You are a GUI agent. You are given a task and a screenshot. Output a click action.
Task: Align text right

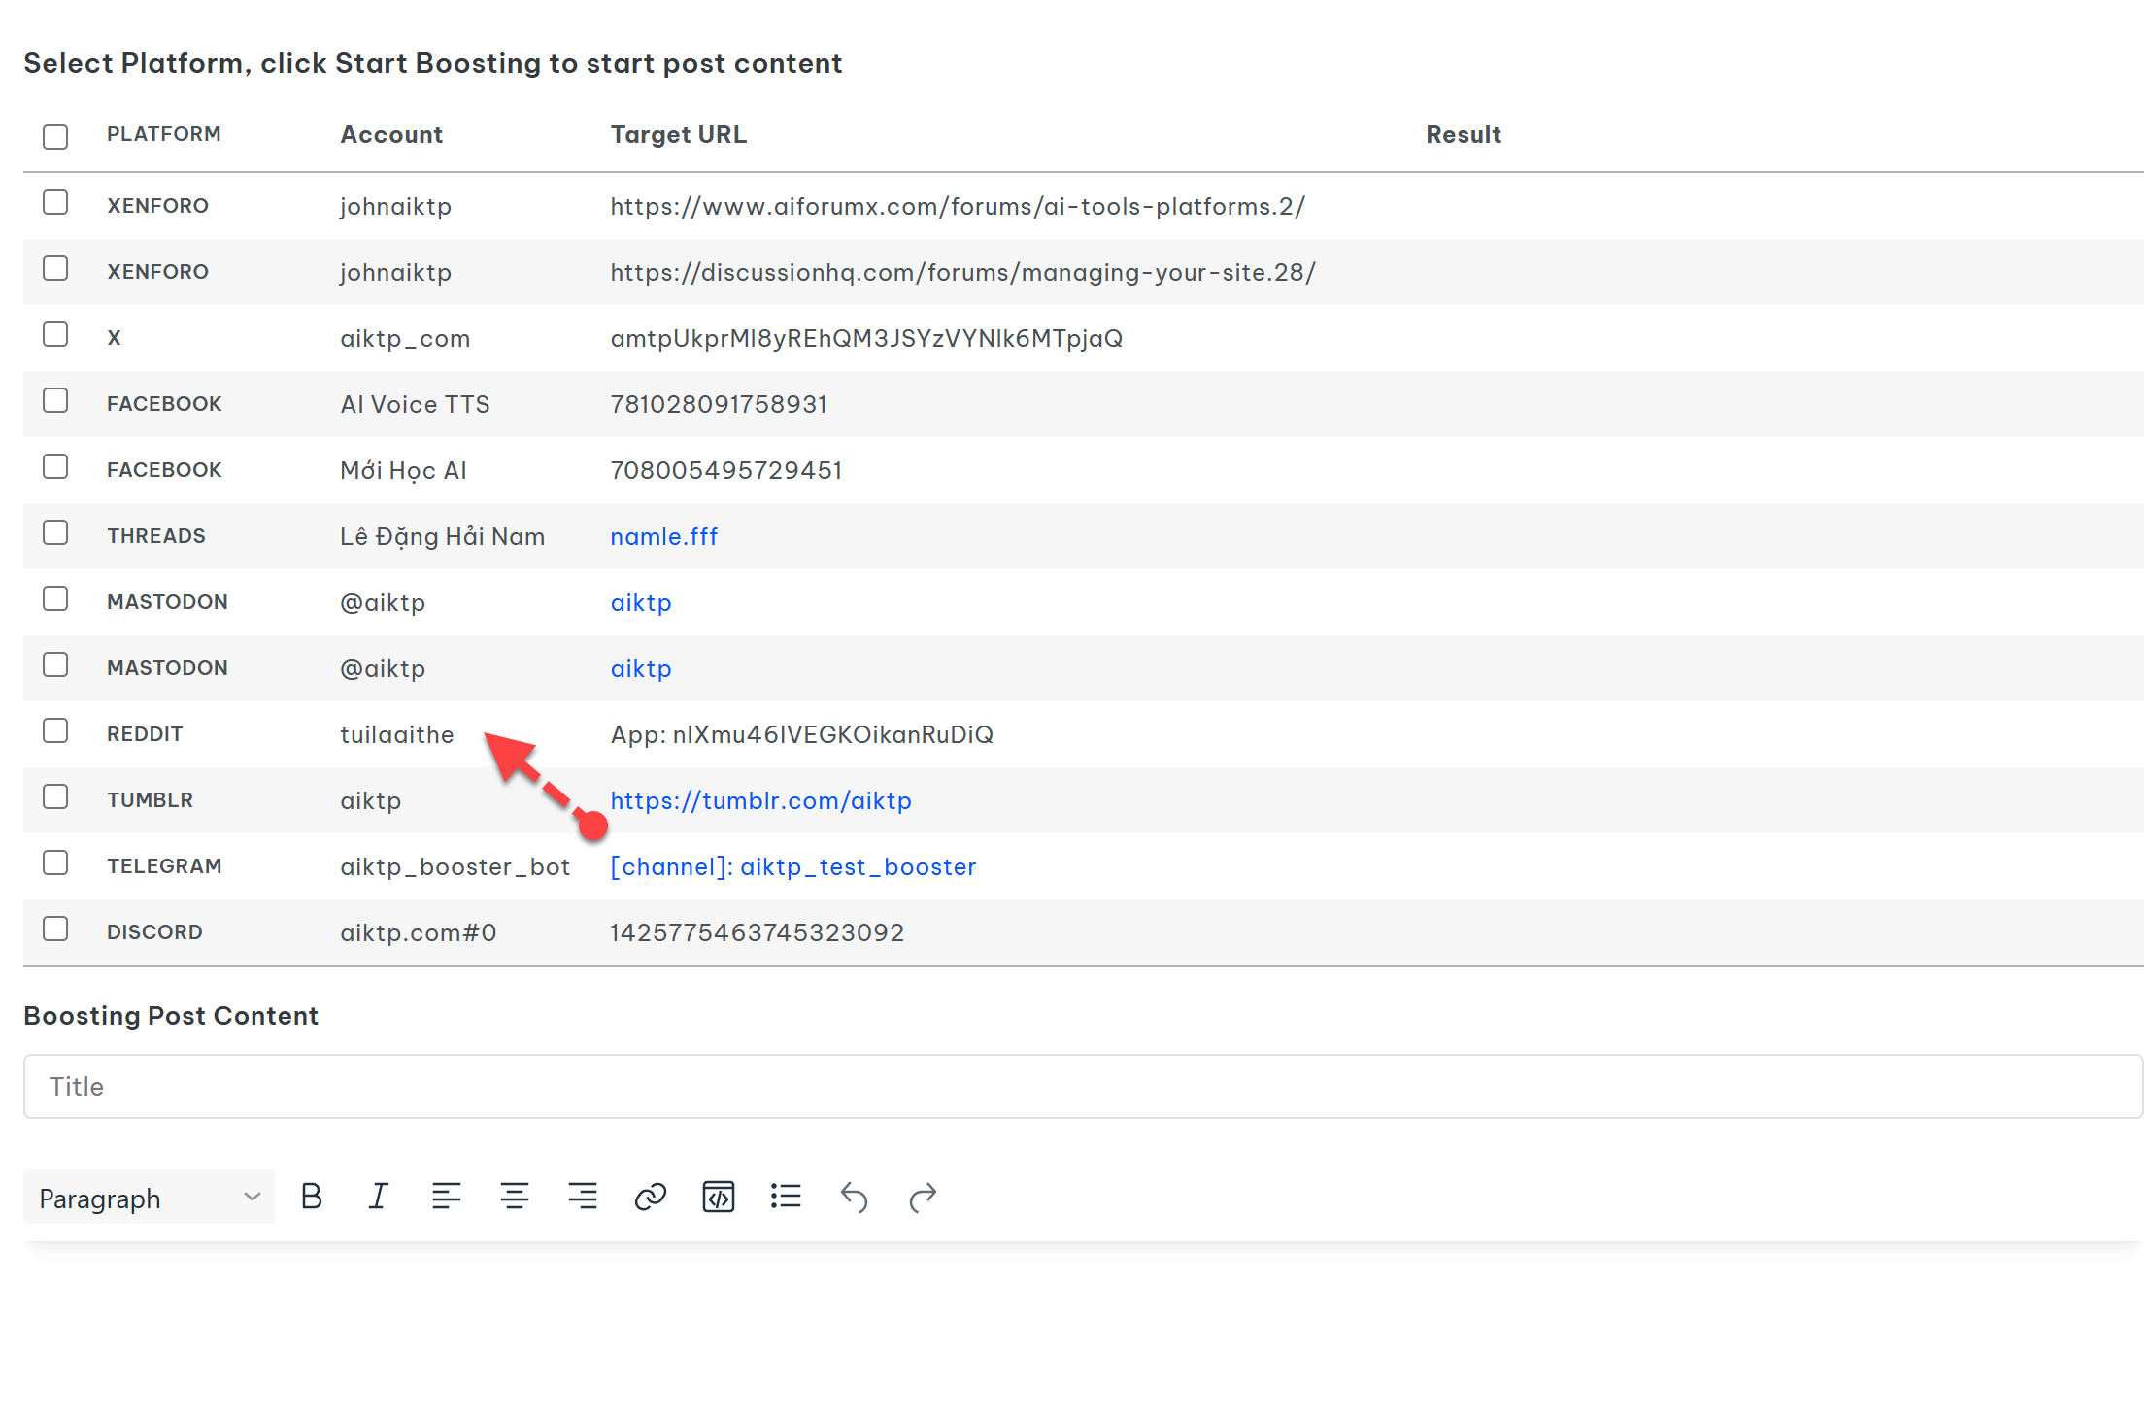pos(582,1197)
